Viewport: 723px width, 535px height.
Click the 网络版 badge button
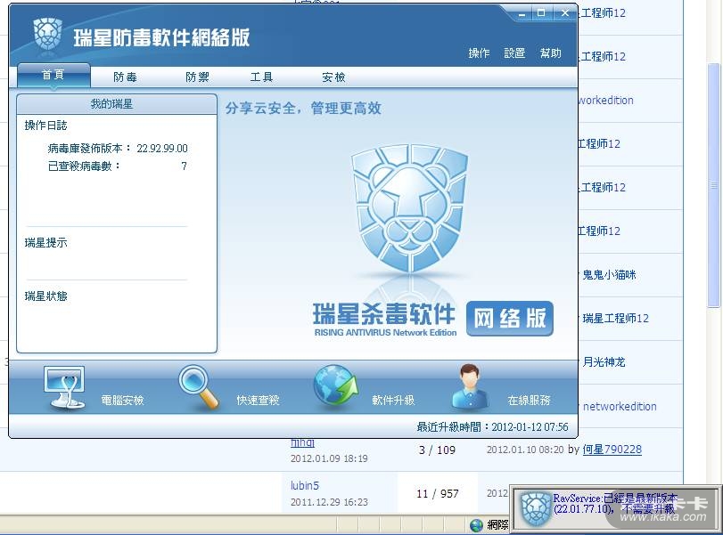[x=510, y=318]
